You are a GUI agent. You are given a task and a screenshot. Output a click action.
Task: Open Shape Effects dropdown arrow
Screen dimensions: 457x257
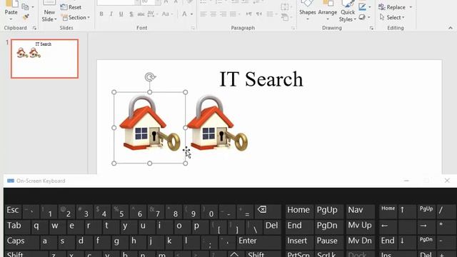(369, 17)
